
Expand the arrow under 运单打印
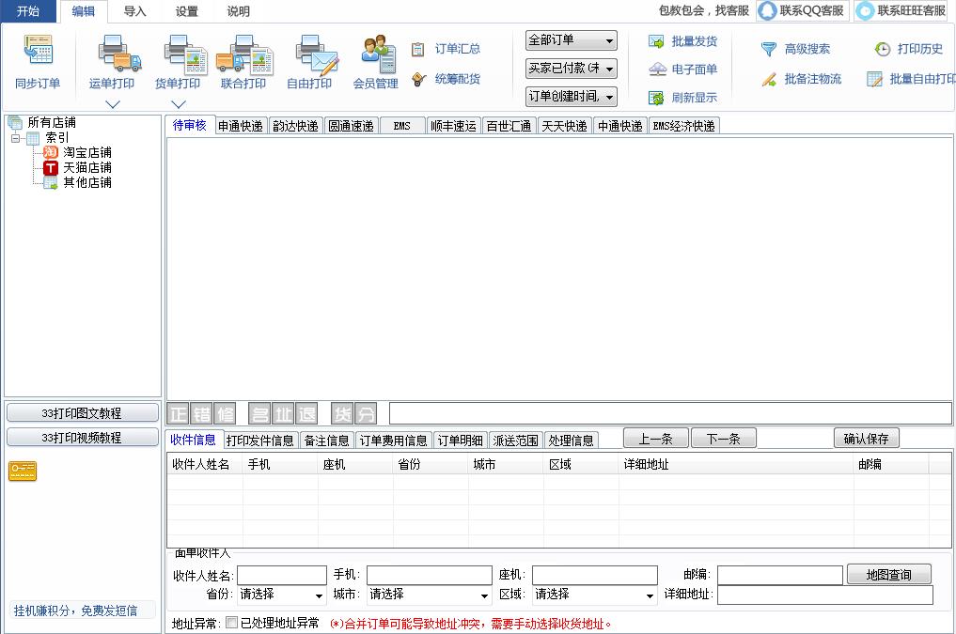[113, 104]
